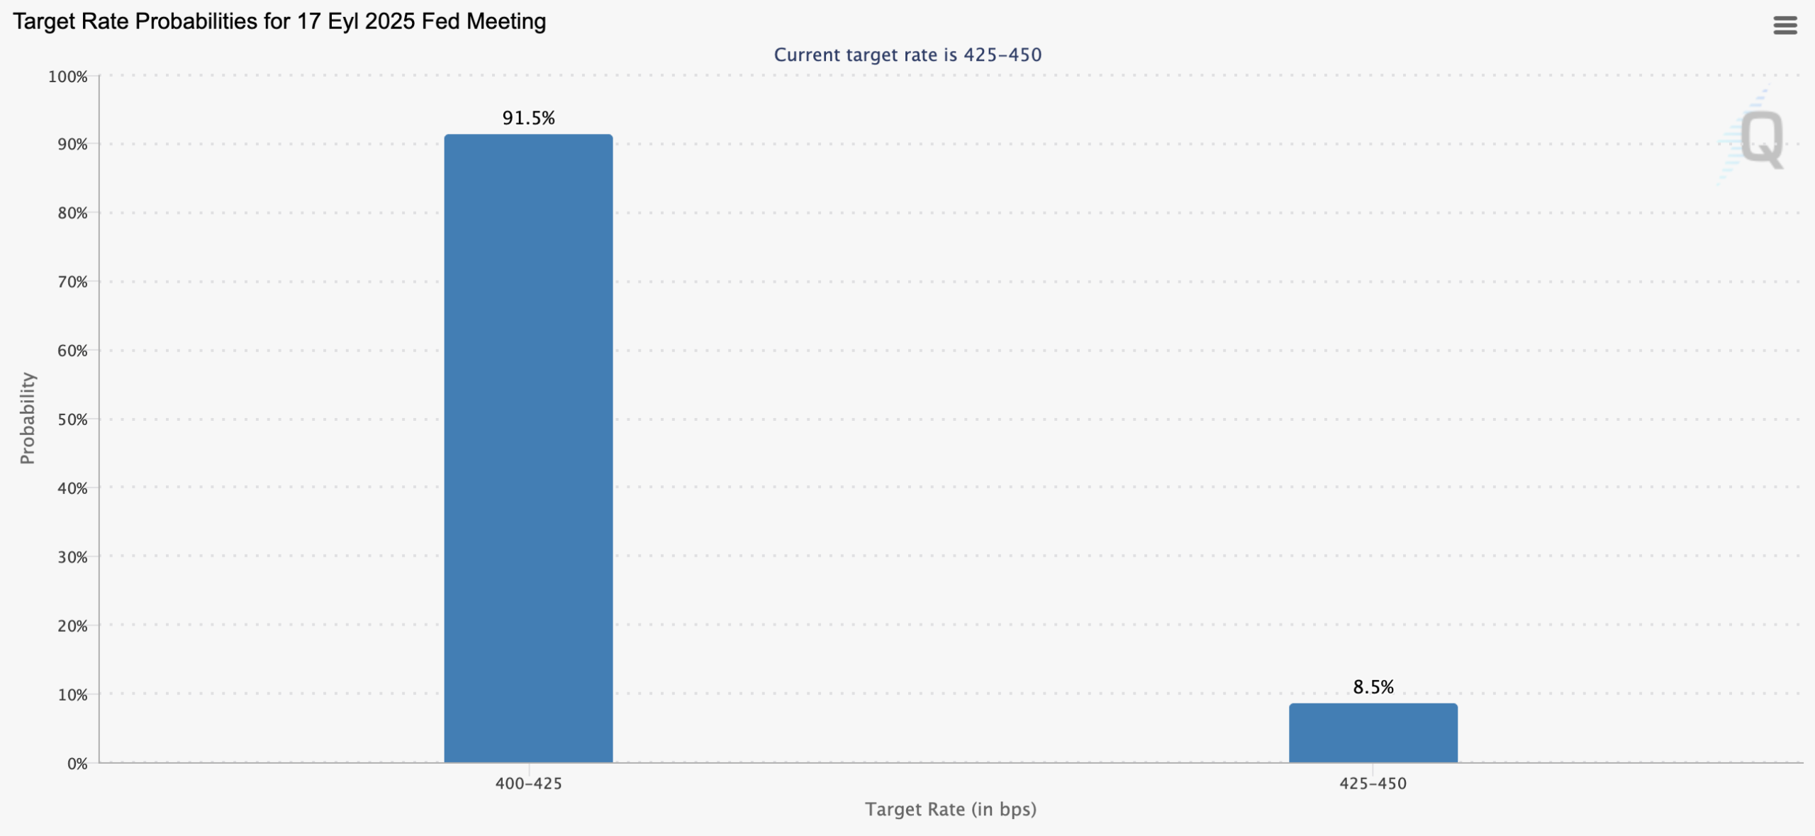Click the 425-450 probability bar

coord(1373,733)
